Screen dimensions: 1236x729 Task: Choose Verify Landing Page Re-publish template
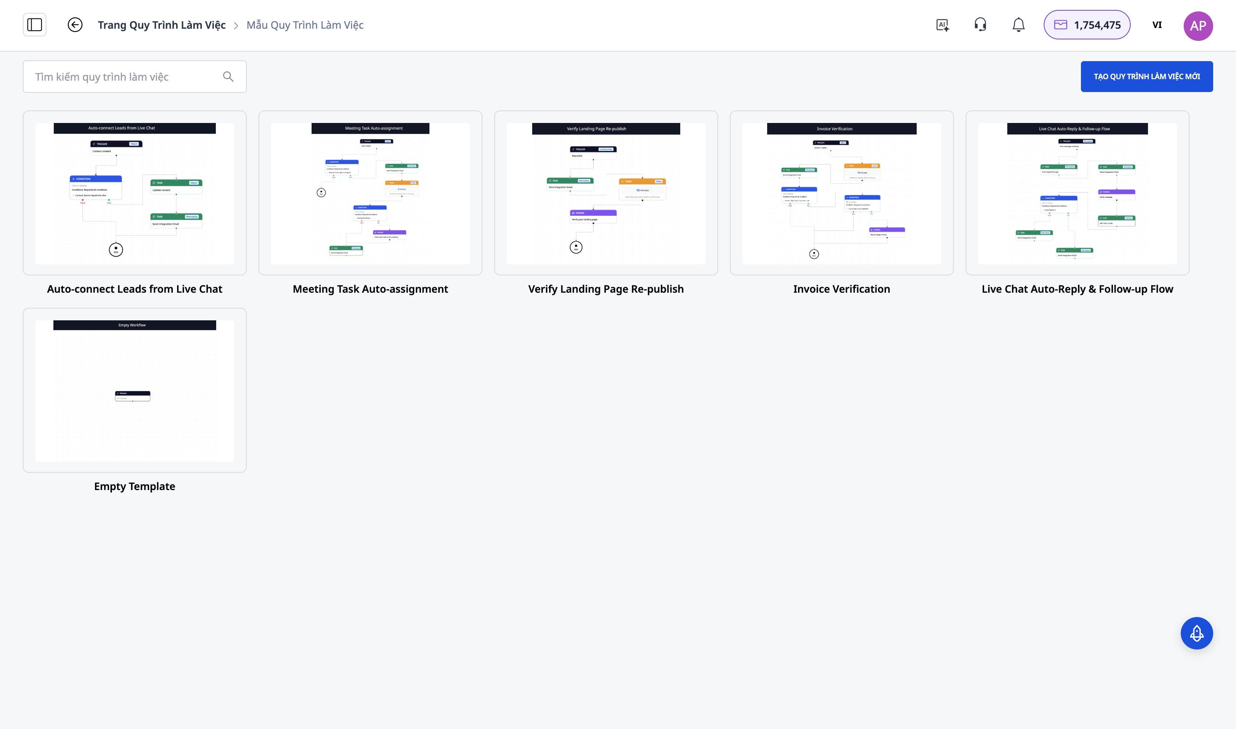tap(606, 193)
